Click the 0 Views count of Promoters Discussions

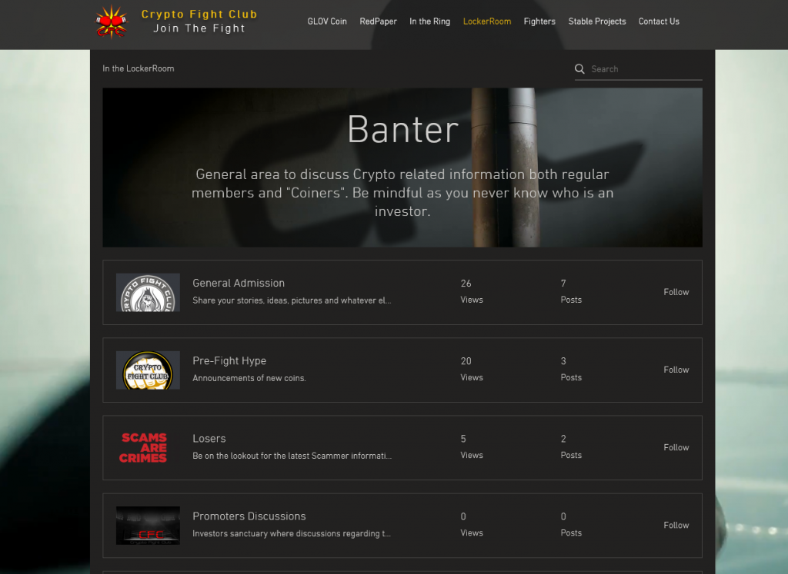pos(472,525)
